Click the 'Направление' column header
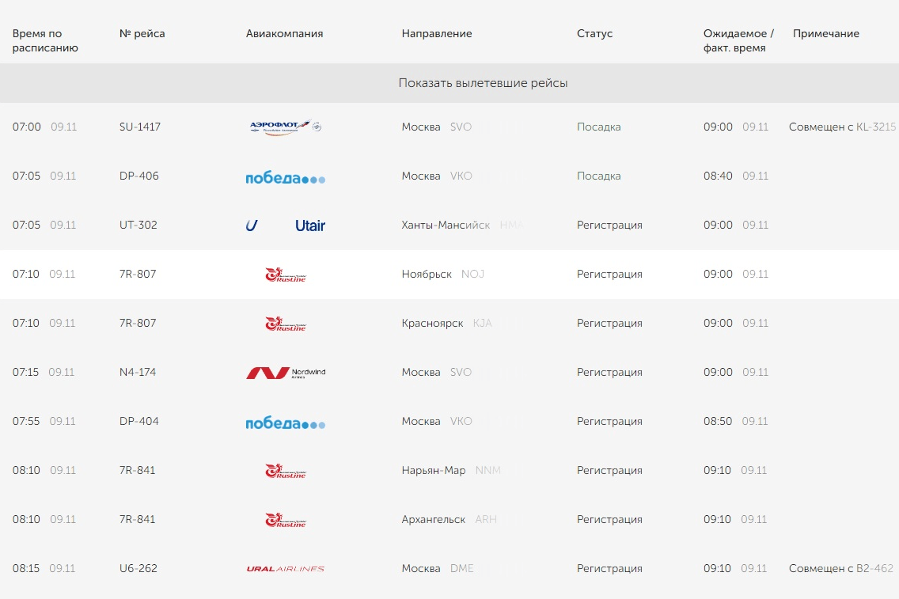 pyautogui.click(x=437, y=33)
